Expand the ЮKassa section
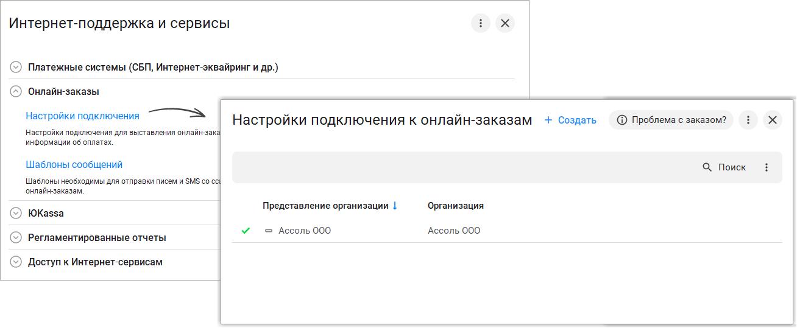 16,214
